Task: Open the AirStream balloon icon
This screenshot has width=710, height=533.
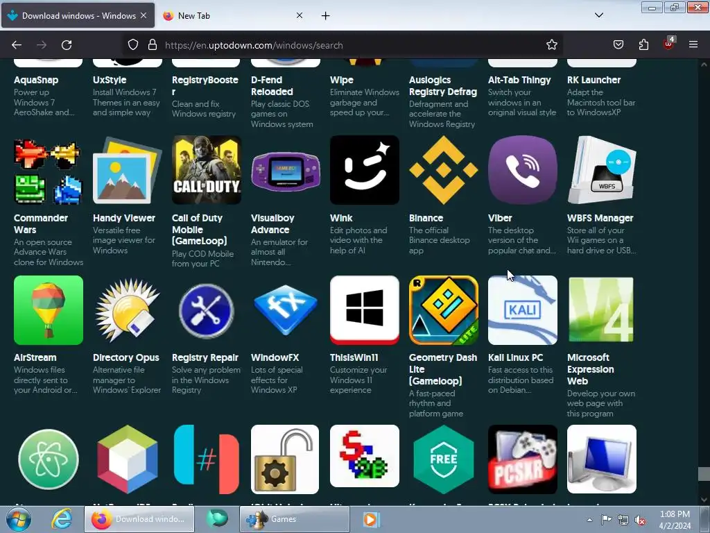Action: coord(49,310)
